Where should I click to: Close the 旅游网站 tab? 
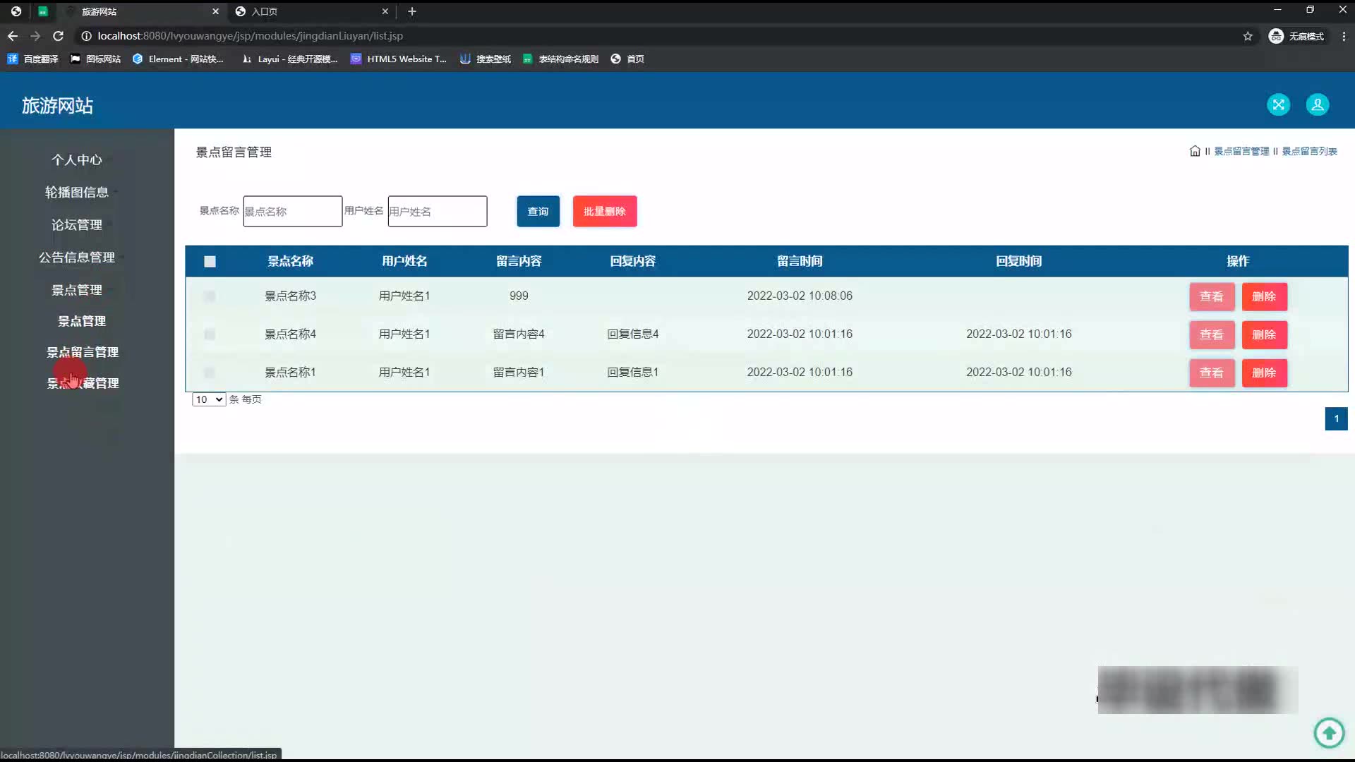click(x=215, y=11)
